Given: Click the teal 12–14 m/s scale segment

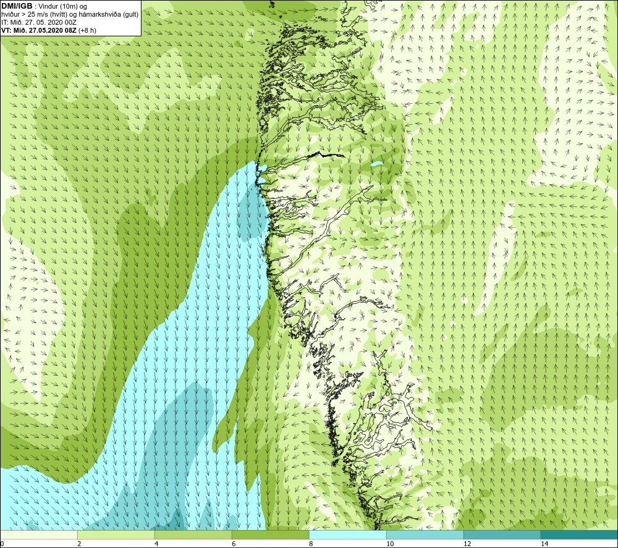Looking at the screenshot, I should 502,535.
